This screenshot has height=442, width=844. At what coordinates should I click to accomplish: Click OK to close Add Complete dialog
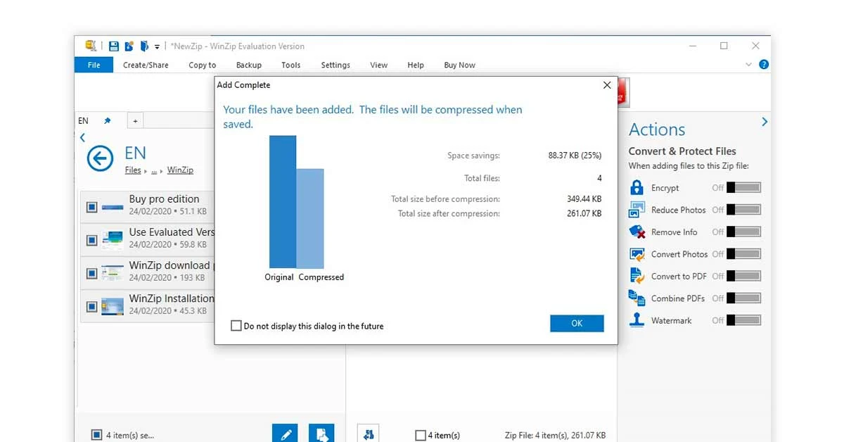pyautogui.click(x=577, y=323)
